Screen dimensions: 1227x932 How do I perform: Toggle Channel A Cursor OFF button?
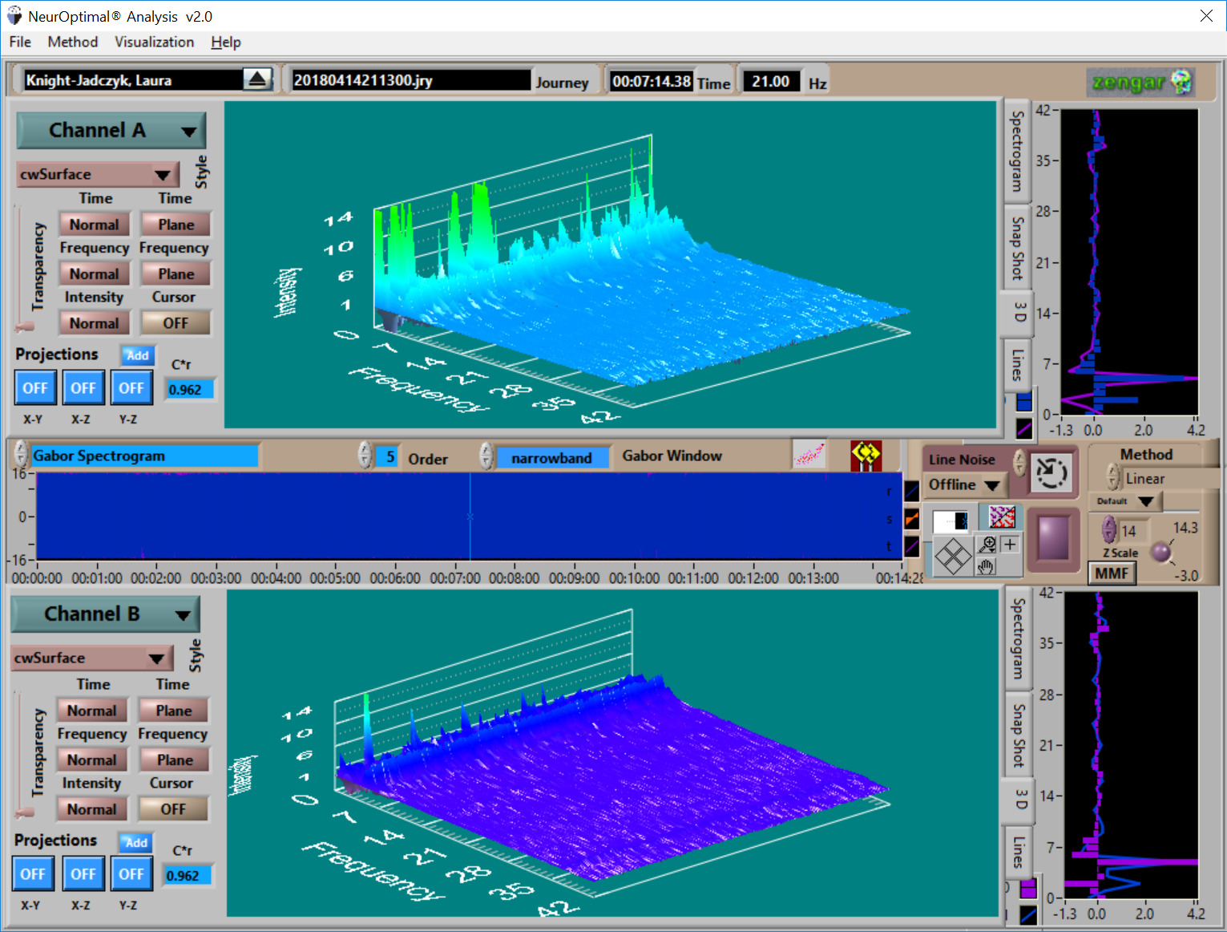176,323
